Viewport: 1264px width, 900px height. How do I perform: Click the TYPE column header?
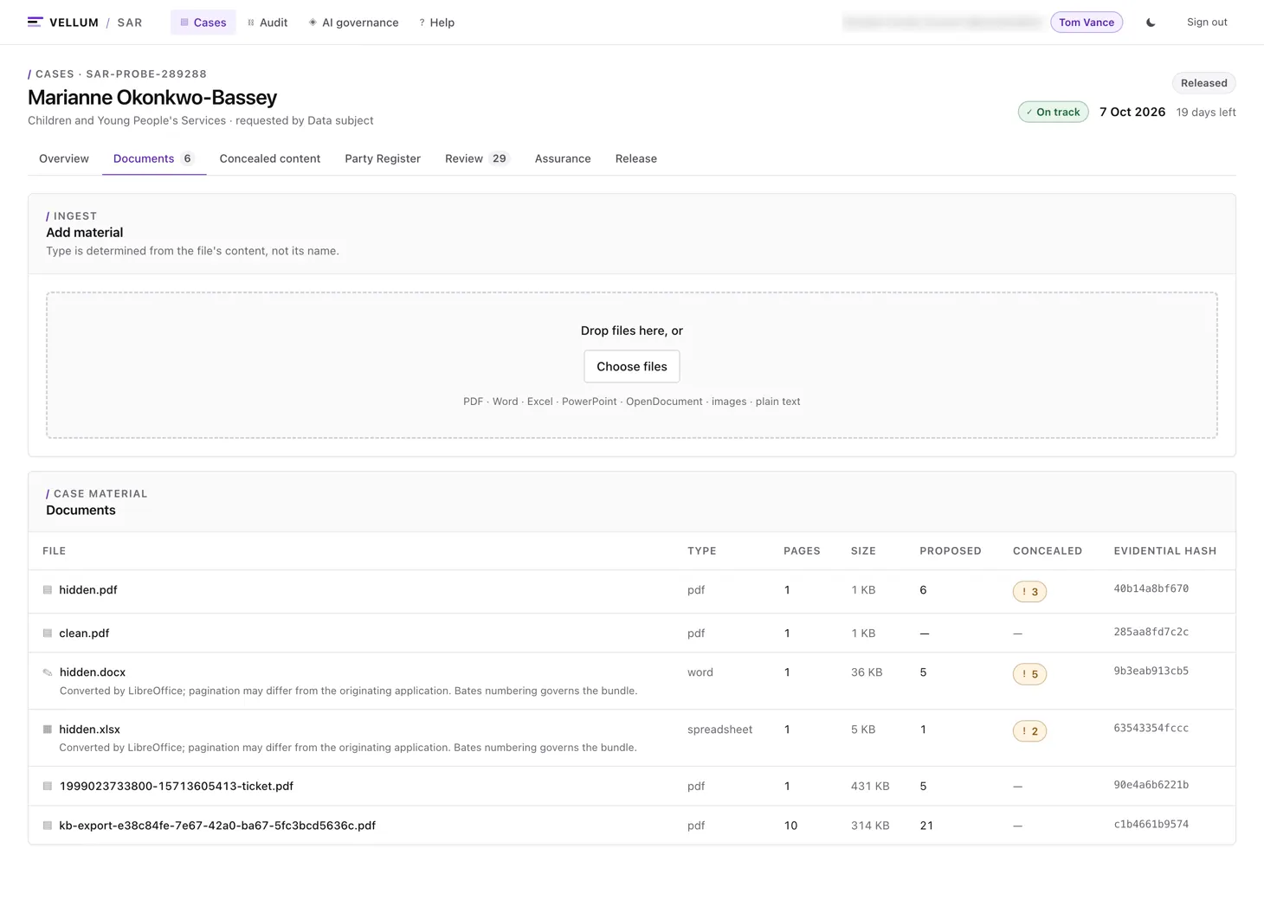point(702,551)
